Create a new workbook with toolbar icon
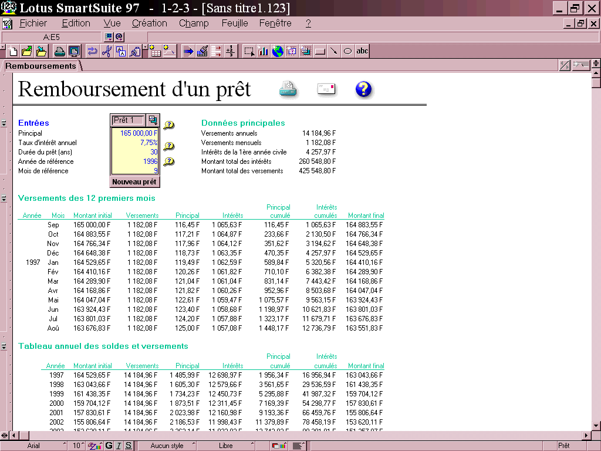The image size is (601, 451). (13, 51)
